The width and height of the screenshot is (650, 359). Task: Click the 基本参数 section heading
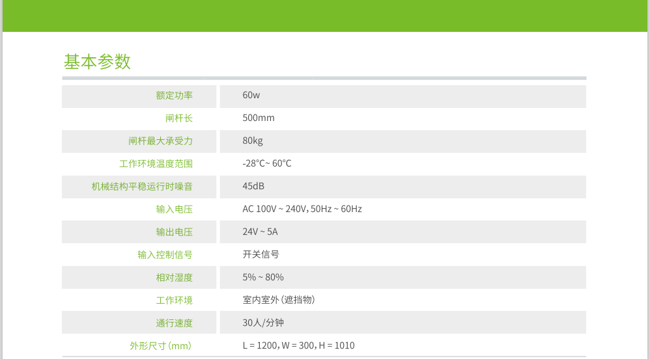97,62
